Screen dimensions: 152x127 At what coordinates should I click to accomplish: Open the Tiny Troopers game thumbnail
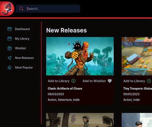pyautogui.click(x=137, y=56)
